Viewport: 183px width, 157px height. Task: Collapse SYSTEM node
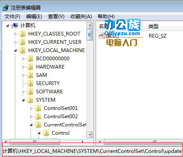point(23,100)
